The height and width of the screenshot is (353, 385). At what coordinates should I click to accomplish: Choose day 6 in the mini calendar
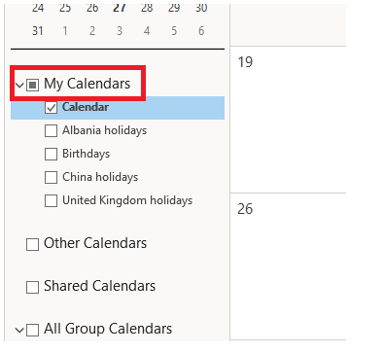coord(201,31)
